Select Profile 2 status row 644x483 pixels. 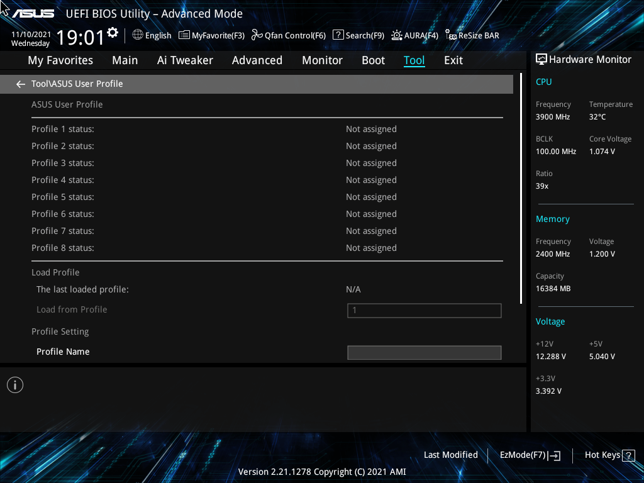click(267, 146)
